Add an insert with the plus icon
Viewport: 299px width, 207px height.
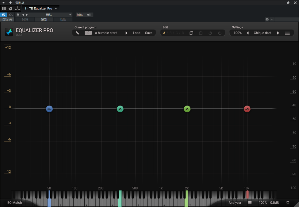11,3
